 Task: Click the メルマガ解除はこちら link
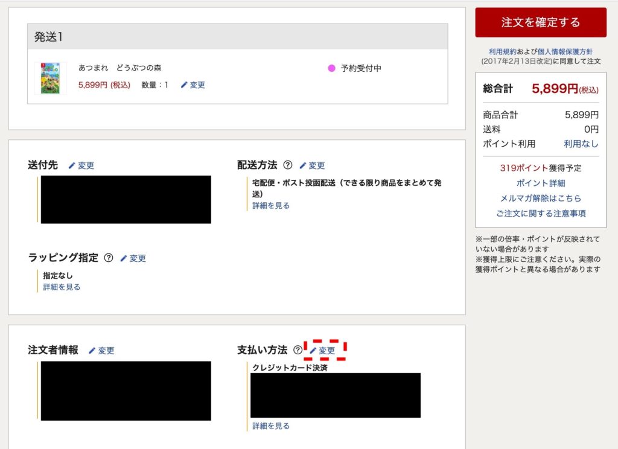tap(541, 198)
